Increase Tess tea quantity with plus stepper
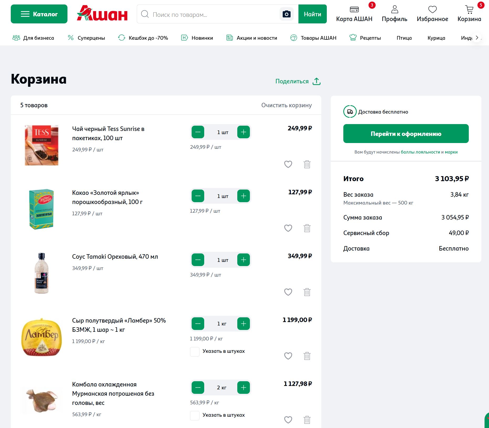The width and height of the screenshot is (489, 428). pyautogui.click(x=243, y=132)
